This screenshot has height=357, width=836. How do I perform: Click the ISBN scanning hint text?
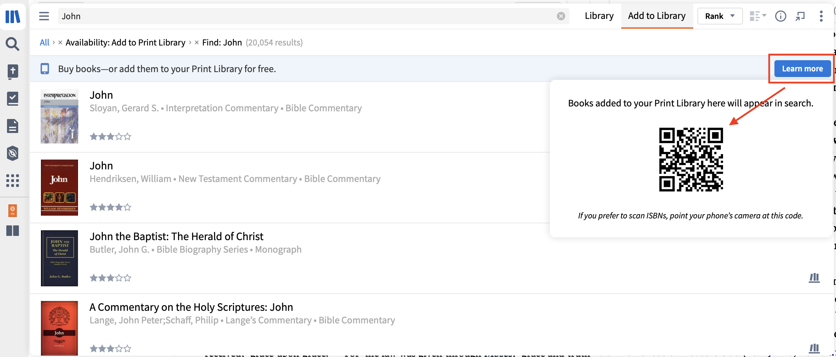coord(690,216)
